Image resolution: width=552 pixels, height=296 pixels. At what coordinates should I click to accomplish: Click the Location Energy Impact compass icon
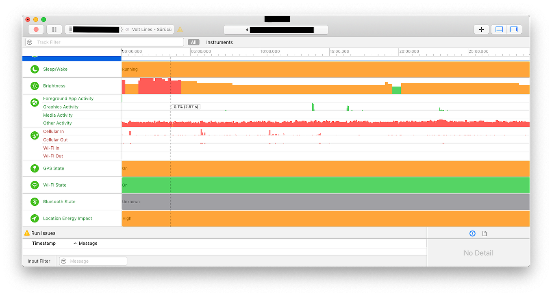tap(35, 218)
